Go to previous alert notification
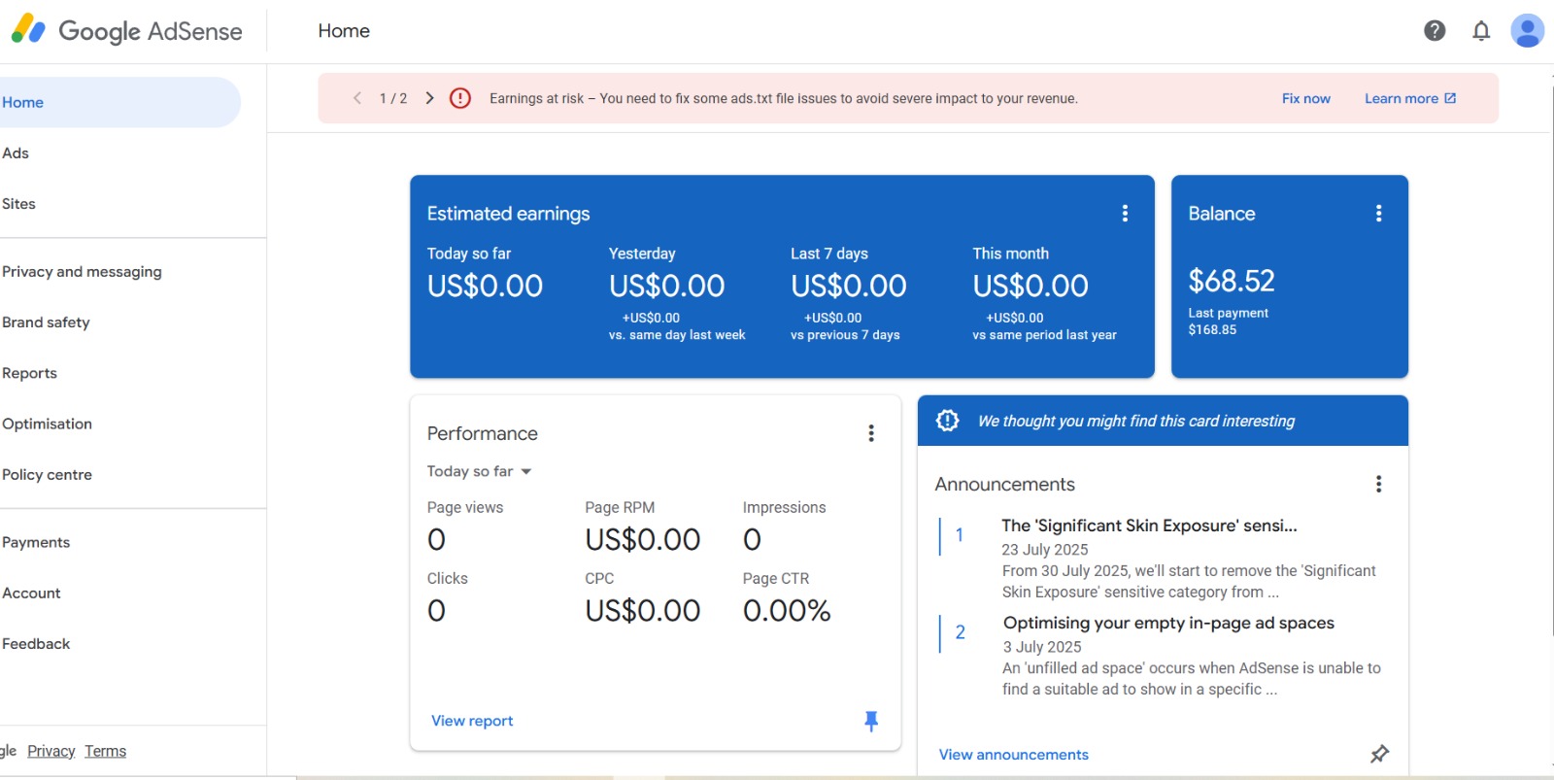The height and width of the screenshot is (780, 1554). tap(357, 98)
